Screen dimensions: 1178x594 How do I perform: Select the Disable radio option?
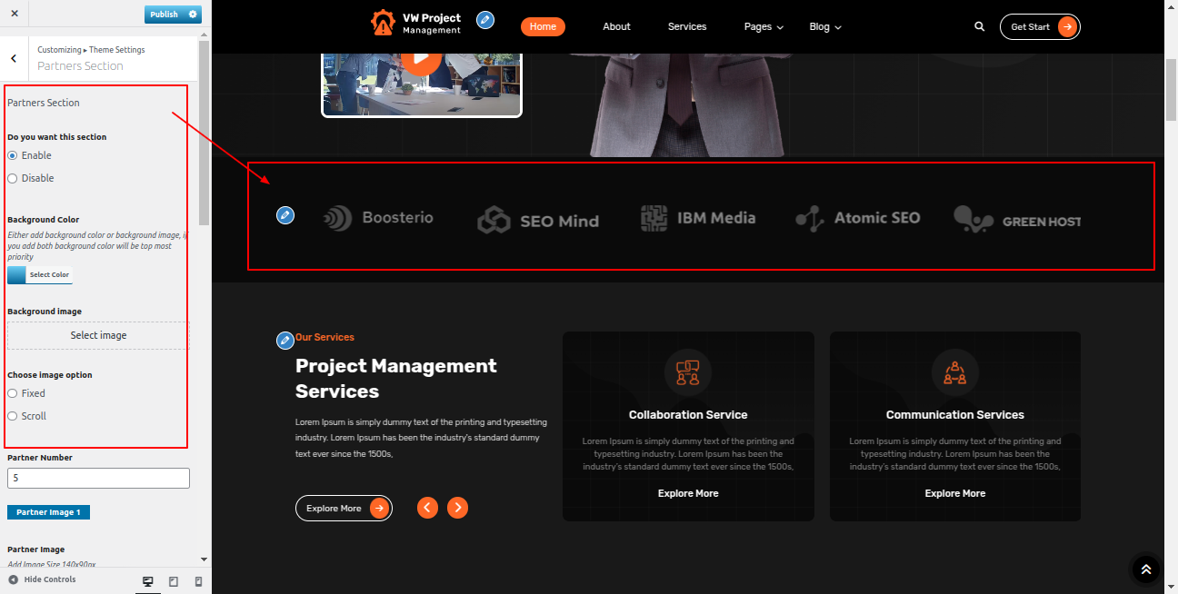13,178
